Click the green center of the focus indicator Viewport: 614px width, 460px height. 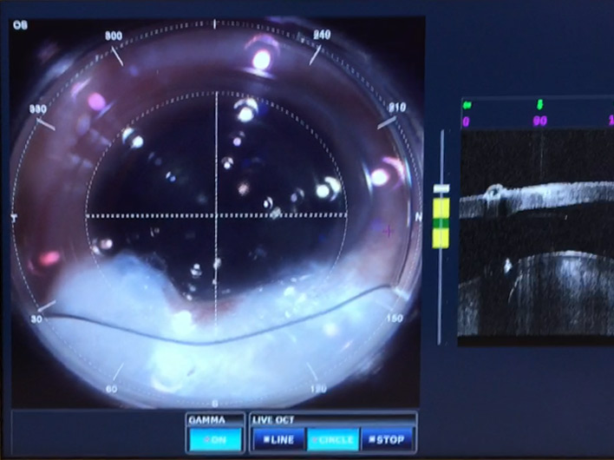pos(442,222)
